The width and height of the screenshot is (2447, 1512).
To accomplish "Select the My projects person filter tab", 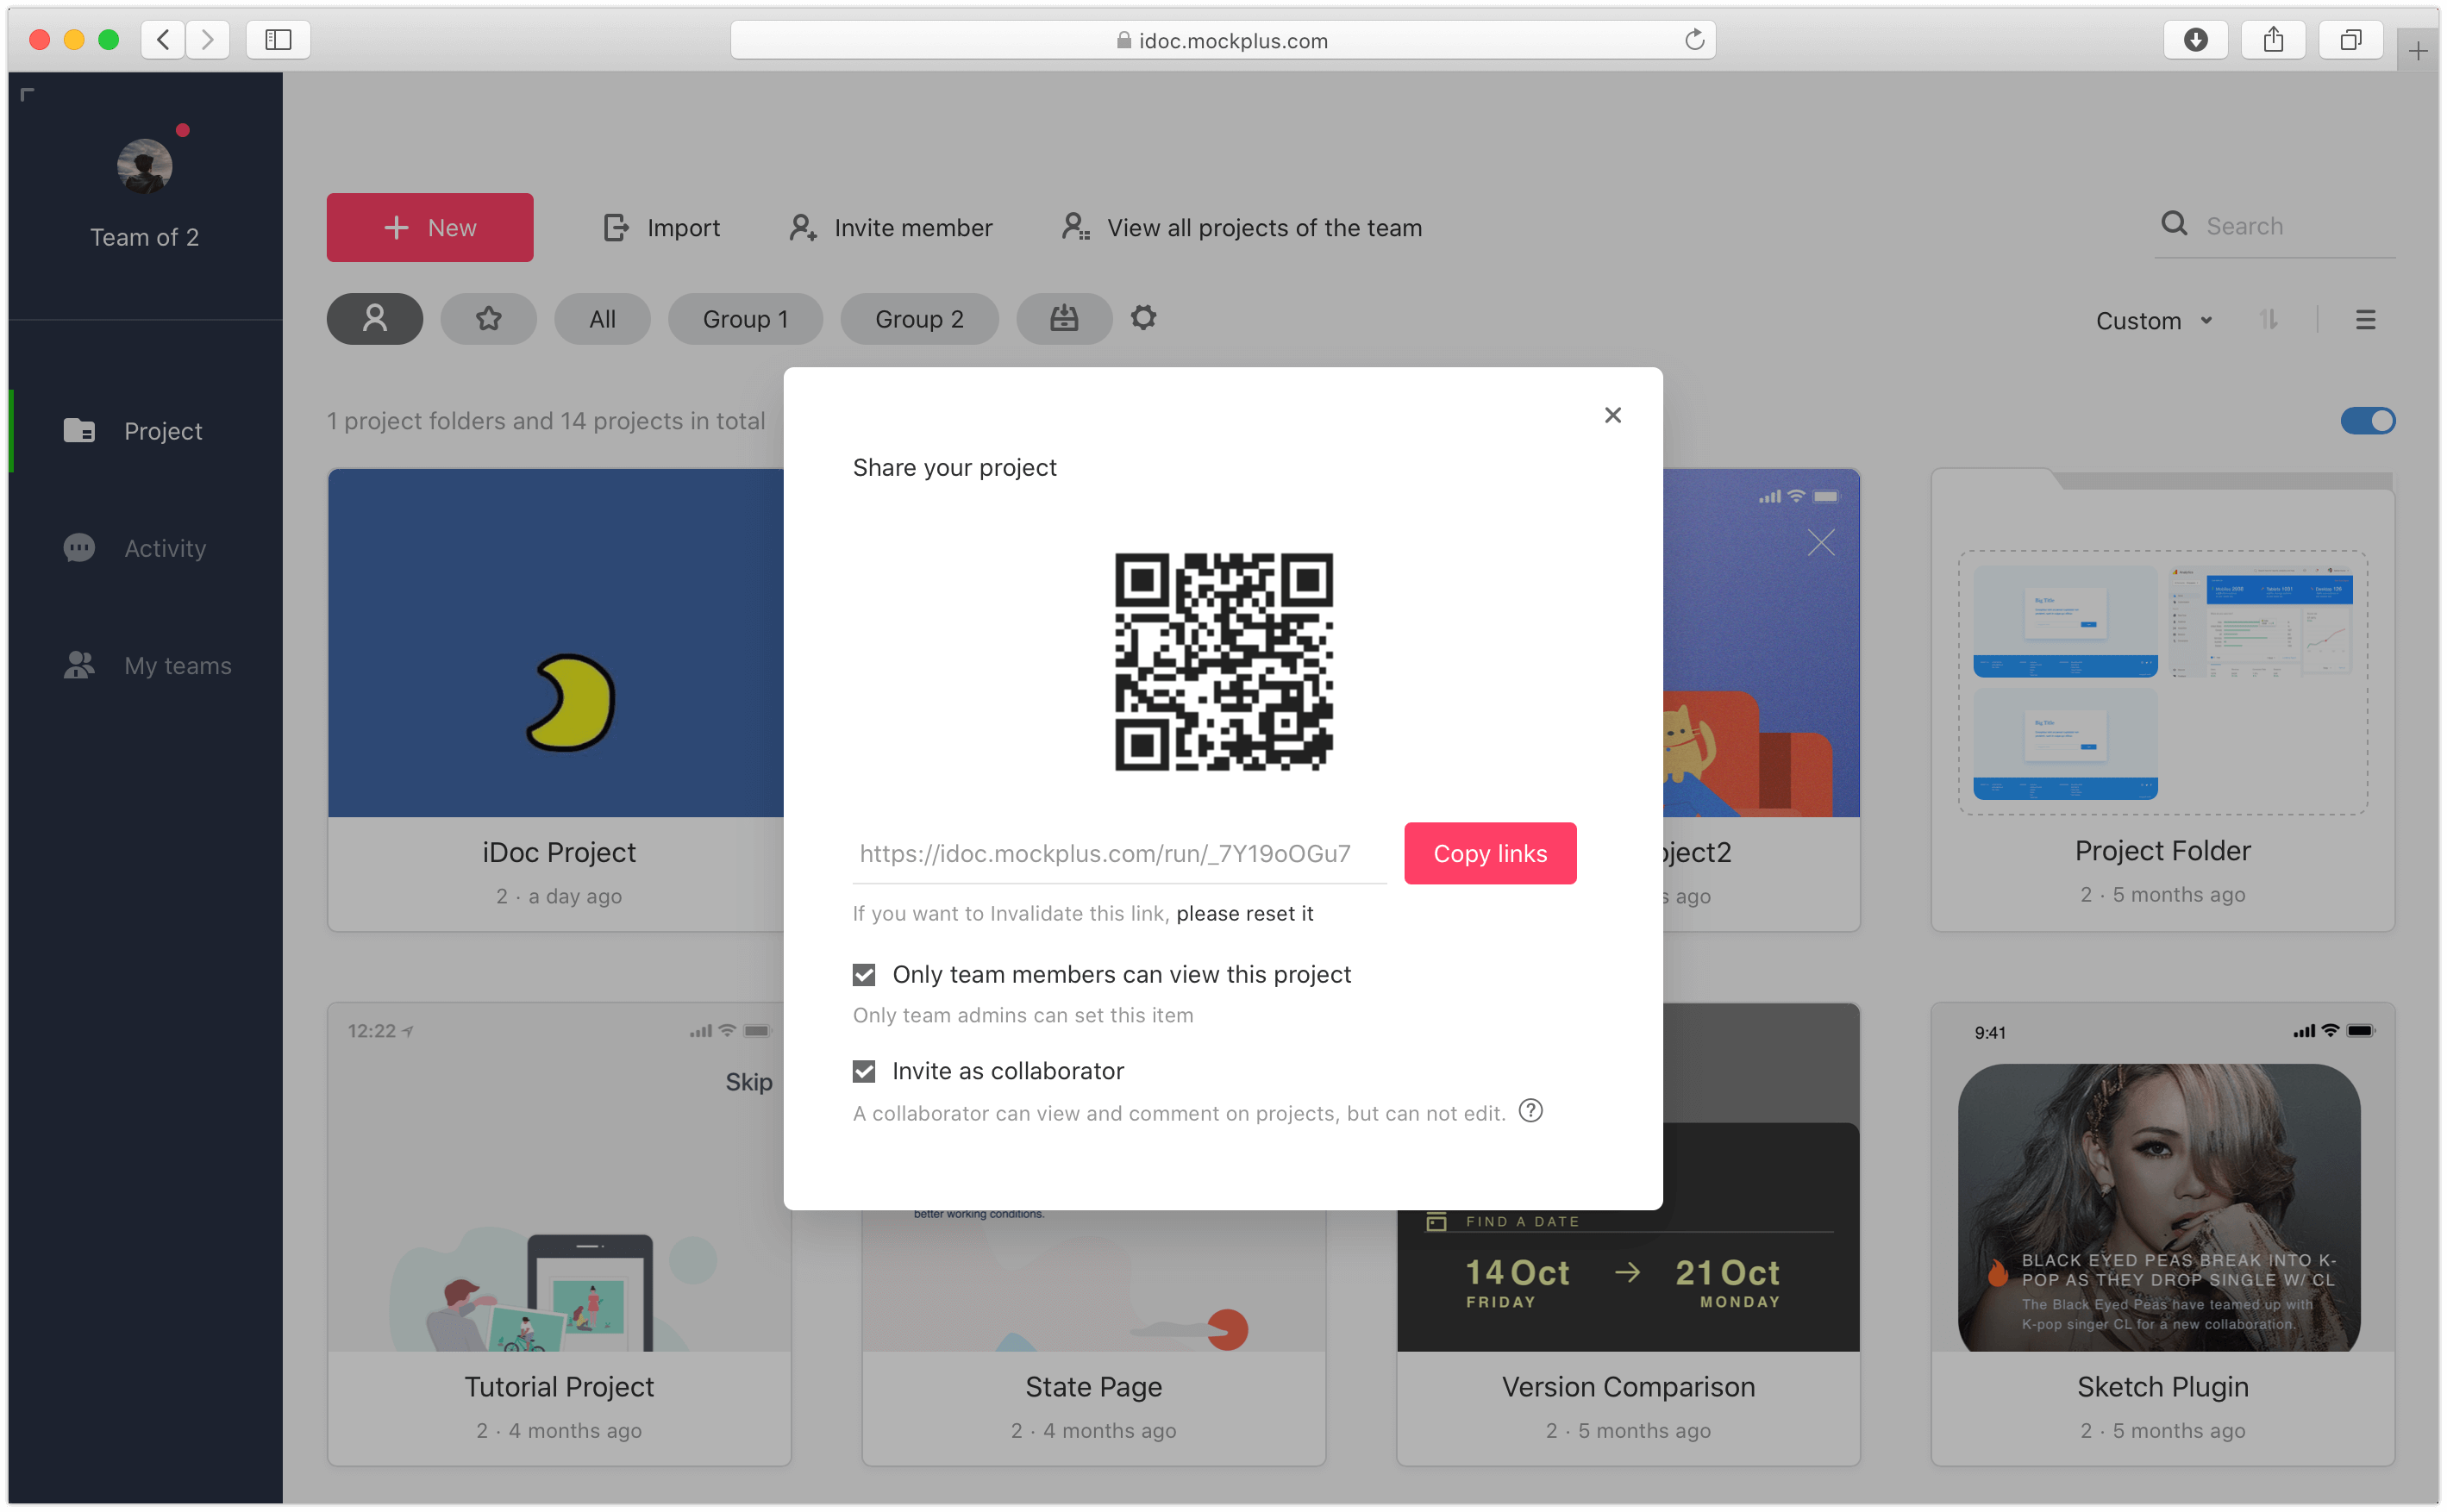I will (375, 319).
